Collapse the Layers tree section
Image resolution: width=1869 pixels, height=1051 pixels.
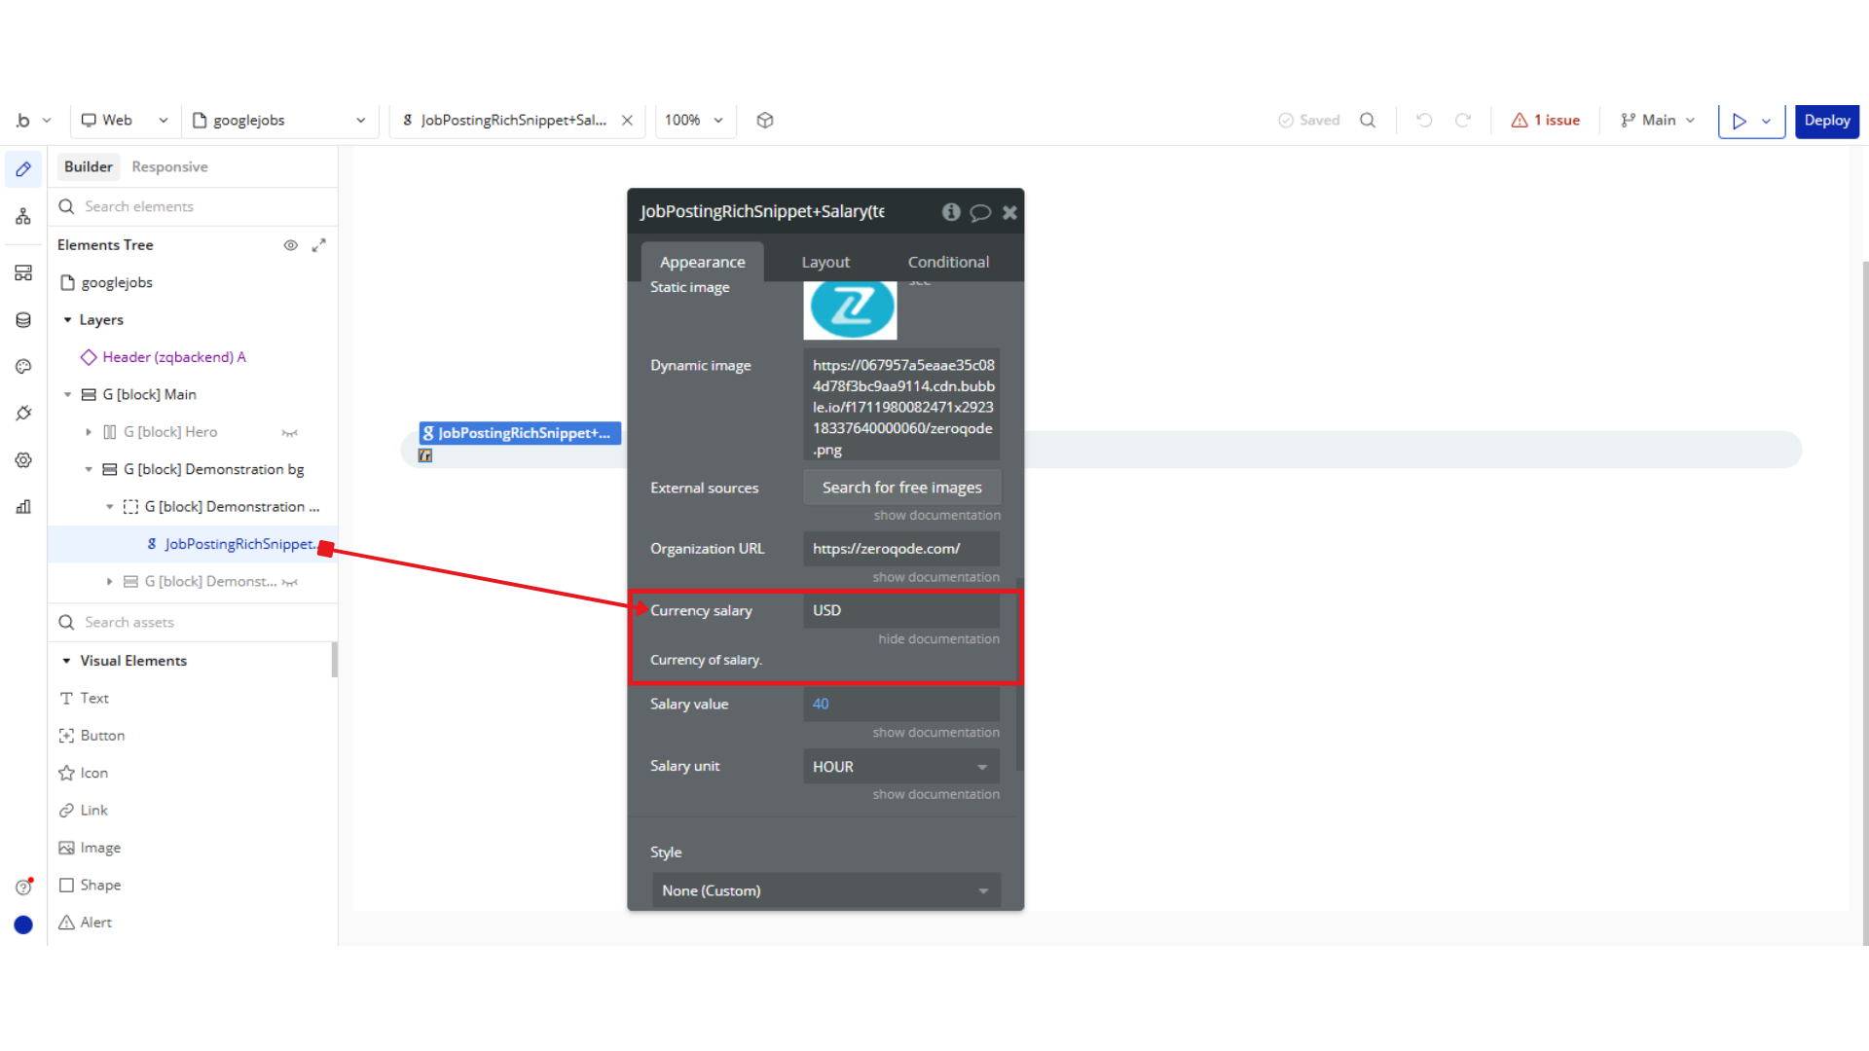[x=68, y=320]
